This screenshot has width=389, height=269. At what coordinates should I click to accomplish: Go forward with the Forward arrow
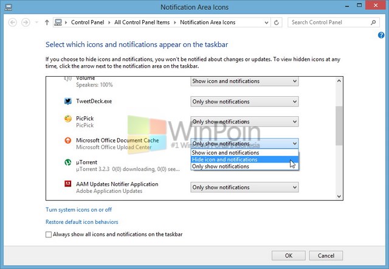[x=26, y=23]
